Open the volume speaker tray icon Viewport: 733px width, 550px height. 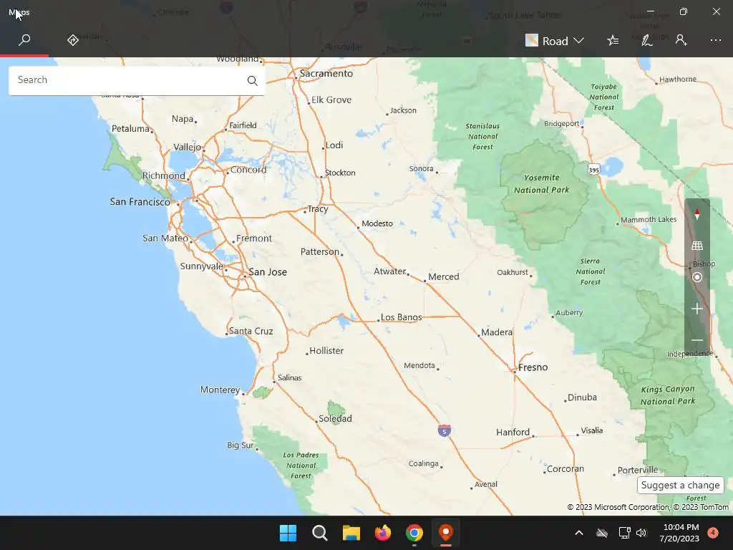coord(641,533)
